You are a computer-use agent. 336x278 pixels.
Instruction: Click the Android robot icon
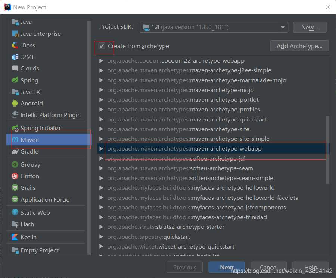click(15, 103)
